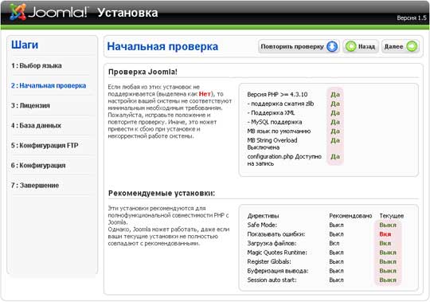The width and height of the screenshot is (430, 302).
Task: Click the red Нет word in description
Action: (205, 94)
